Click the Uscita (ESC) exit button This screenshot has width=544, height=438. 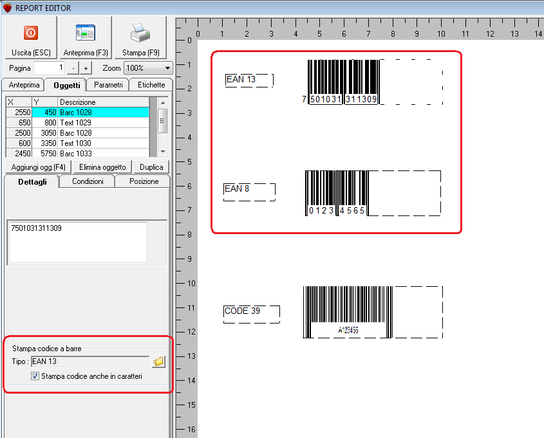[32, 37]
